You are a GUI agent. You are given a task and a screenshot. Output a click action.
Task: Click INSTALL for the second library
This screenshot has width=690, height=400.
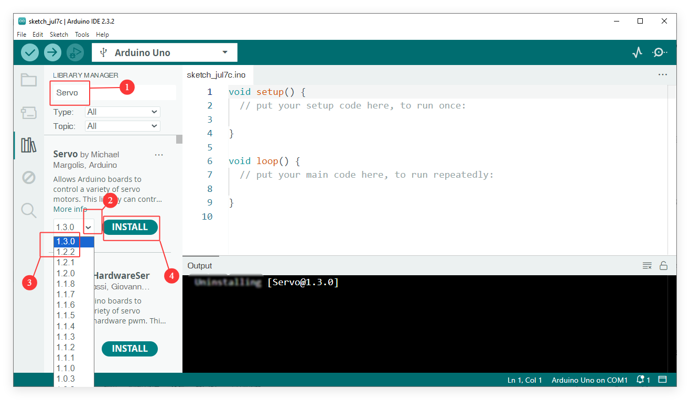130,349
